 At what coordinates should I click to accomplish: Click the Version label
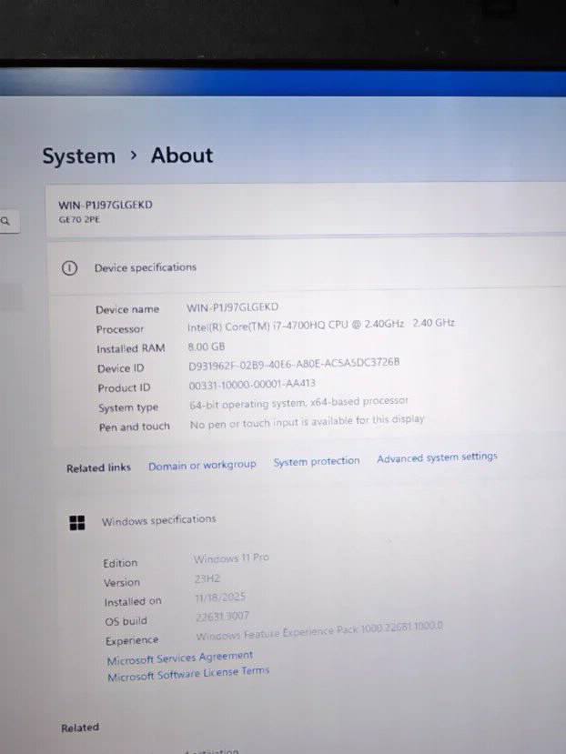tap(122, 583)
